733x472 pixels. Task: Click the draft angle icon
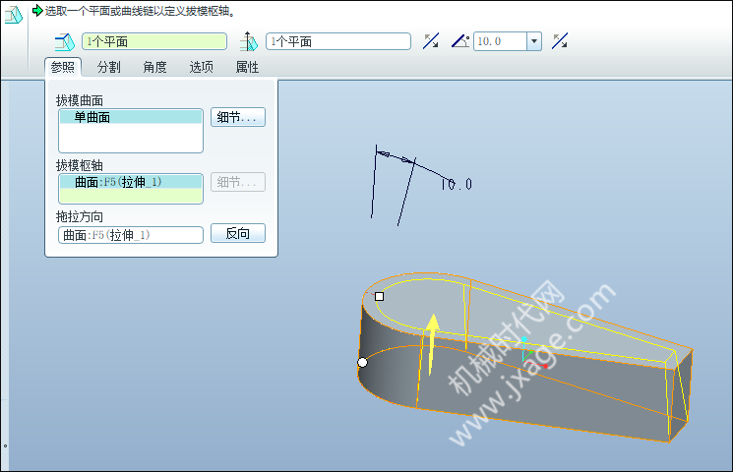pos(460,41)
